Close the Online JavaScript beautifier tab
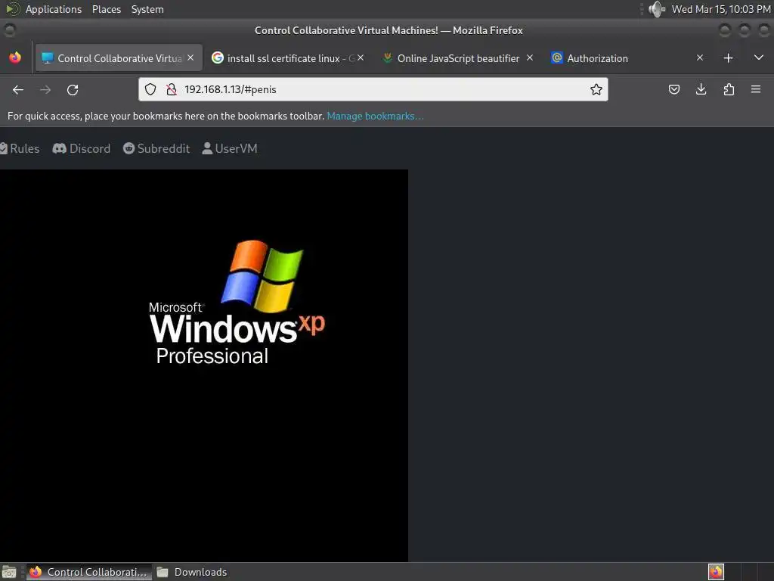774x581 pixels. tap(530, 57)
